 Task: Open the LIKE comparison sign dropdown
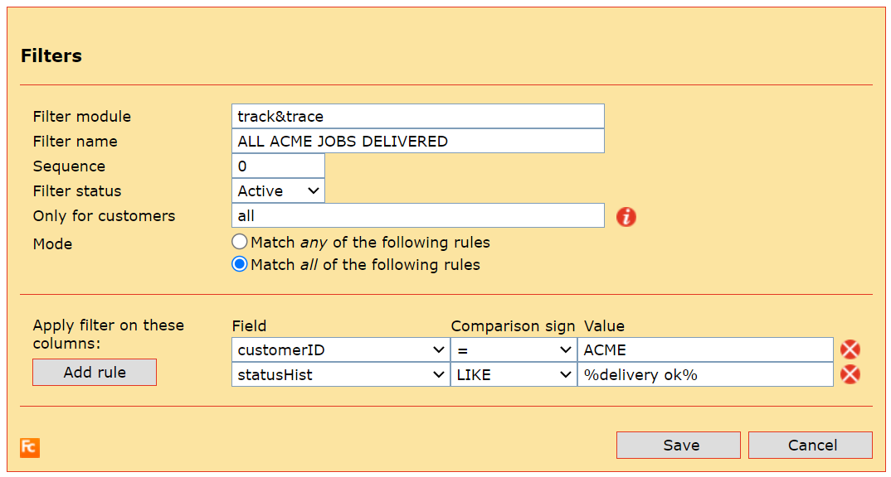click(514, 375)
